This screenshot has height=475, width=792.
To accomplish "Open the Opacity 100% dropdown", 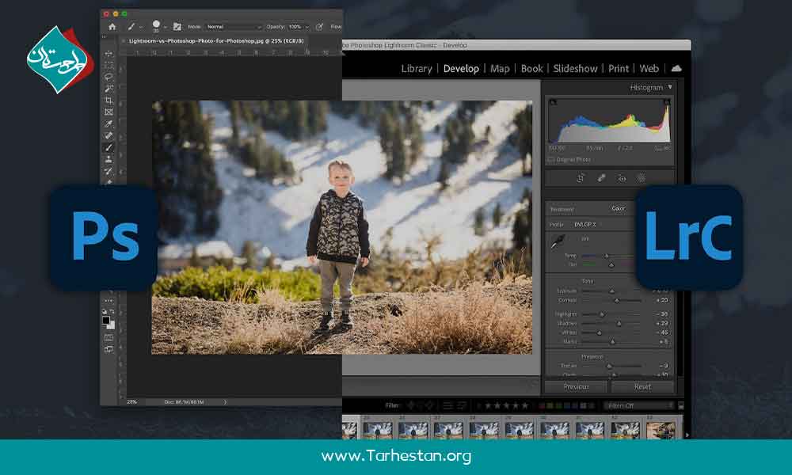I will pyautogui.click(x=298, y=27).
